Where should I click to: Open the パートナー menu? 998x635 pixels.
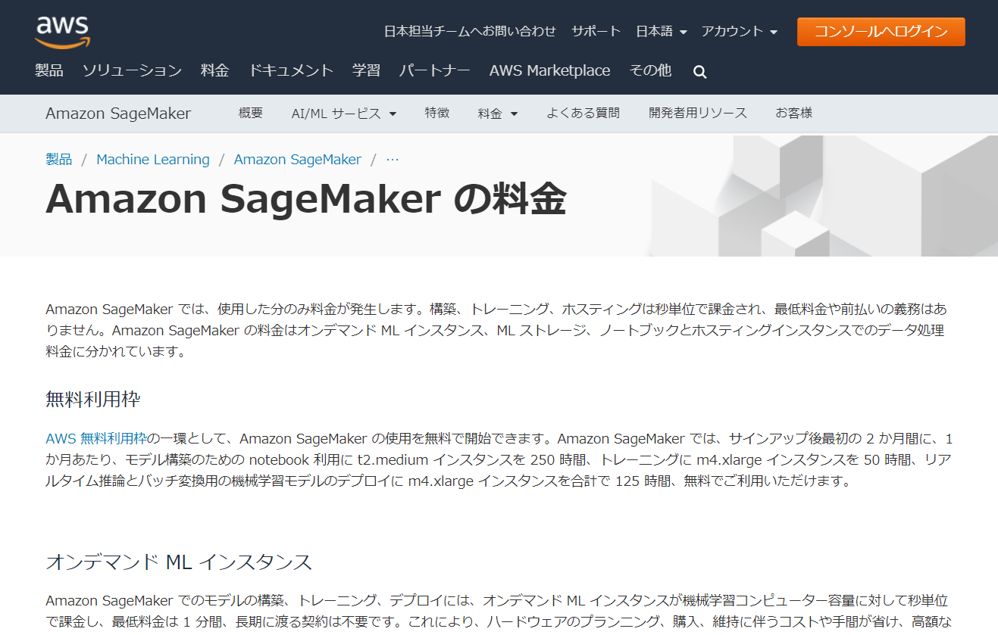(435, 70)
